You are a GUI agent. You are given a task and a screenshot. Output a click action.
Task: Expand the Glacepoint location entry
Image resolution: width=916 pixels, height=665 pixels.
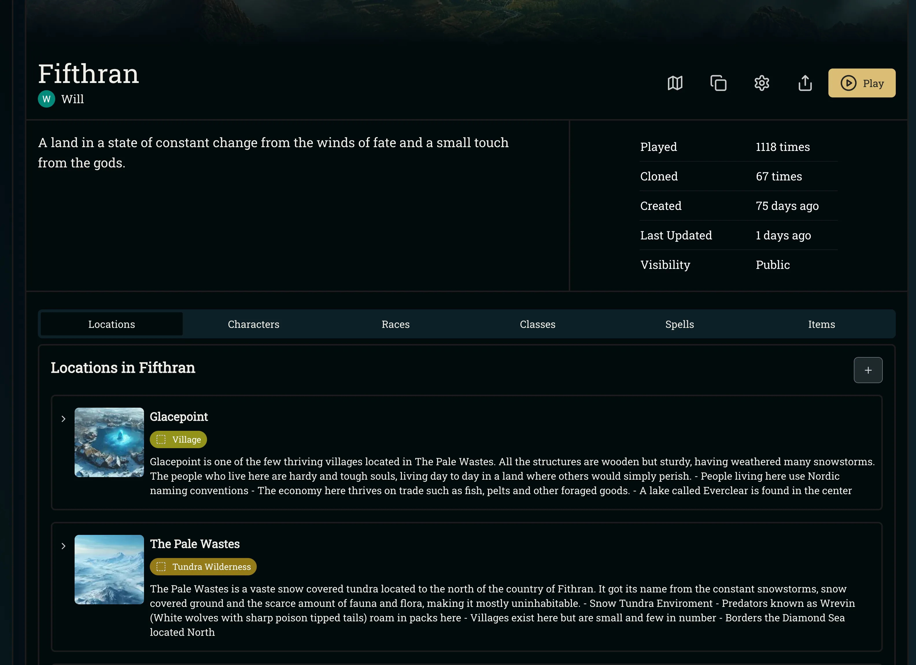[x=63, y=419]
